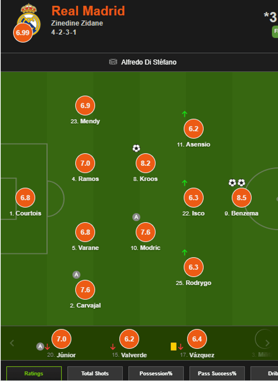Click the Zinedine Zidane manager name
Screen dimensions: 278x381
77,23
